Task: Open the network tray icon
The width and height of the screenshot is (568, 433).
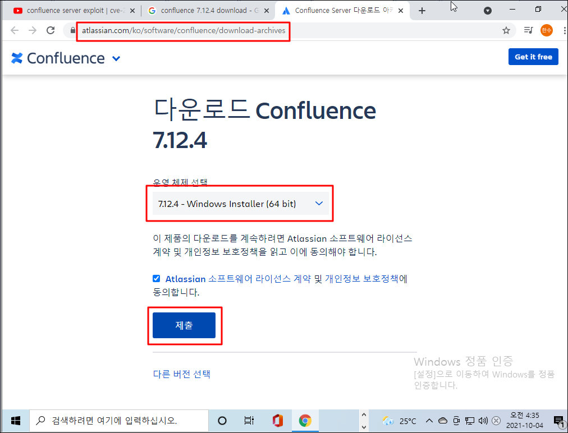Action: point(469,420)
